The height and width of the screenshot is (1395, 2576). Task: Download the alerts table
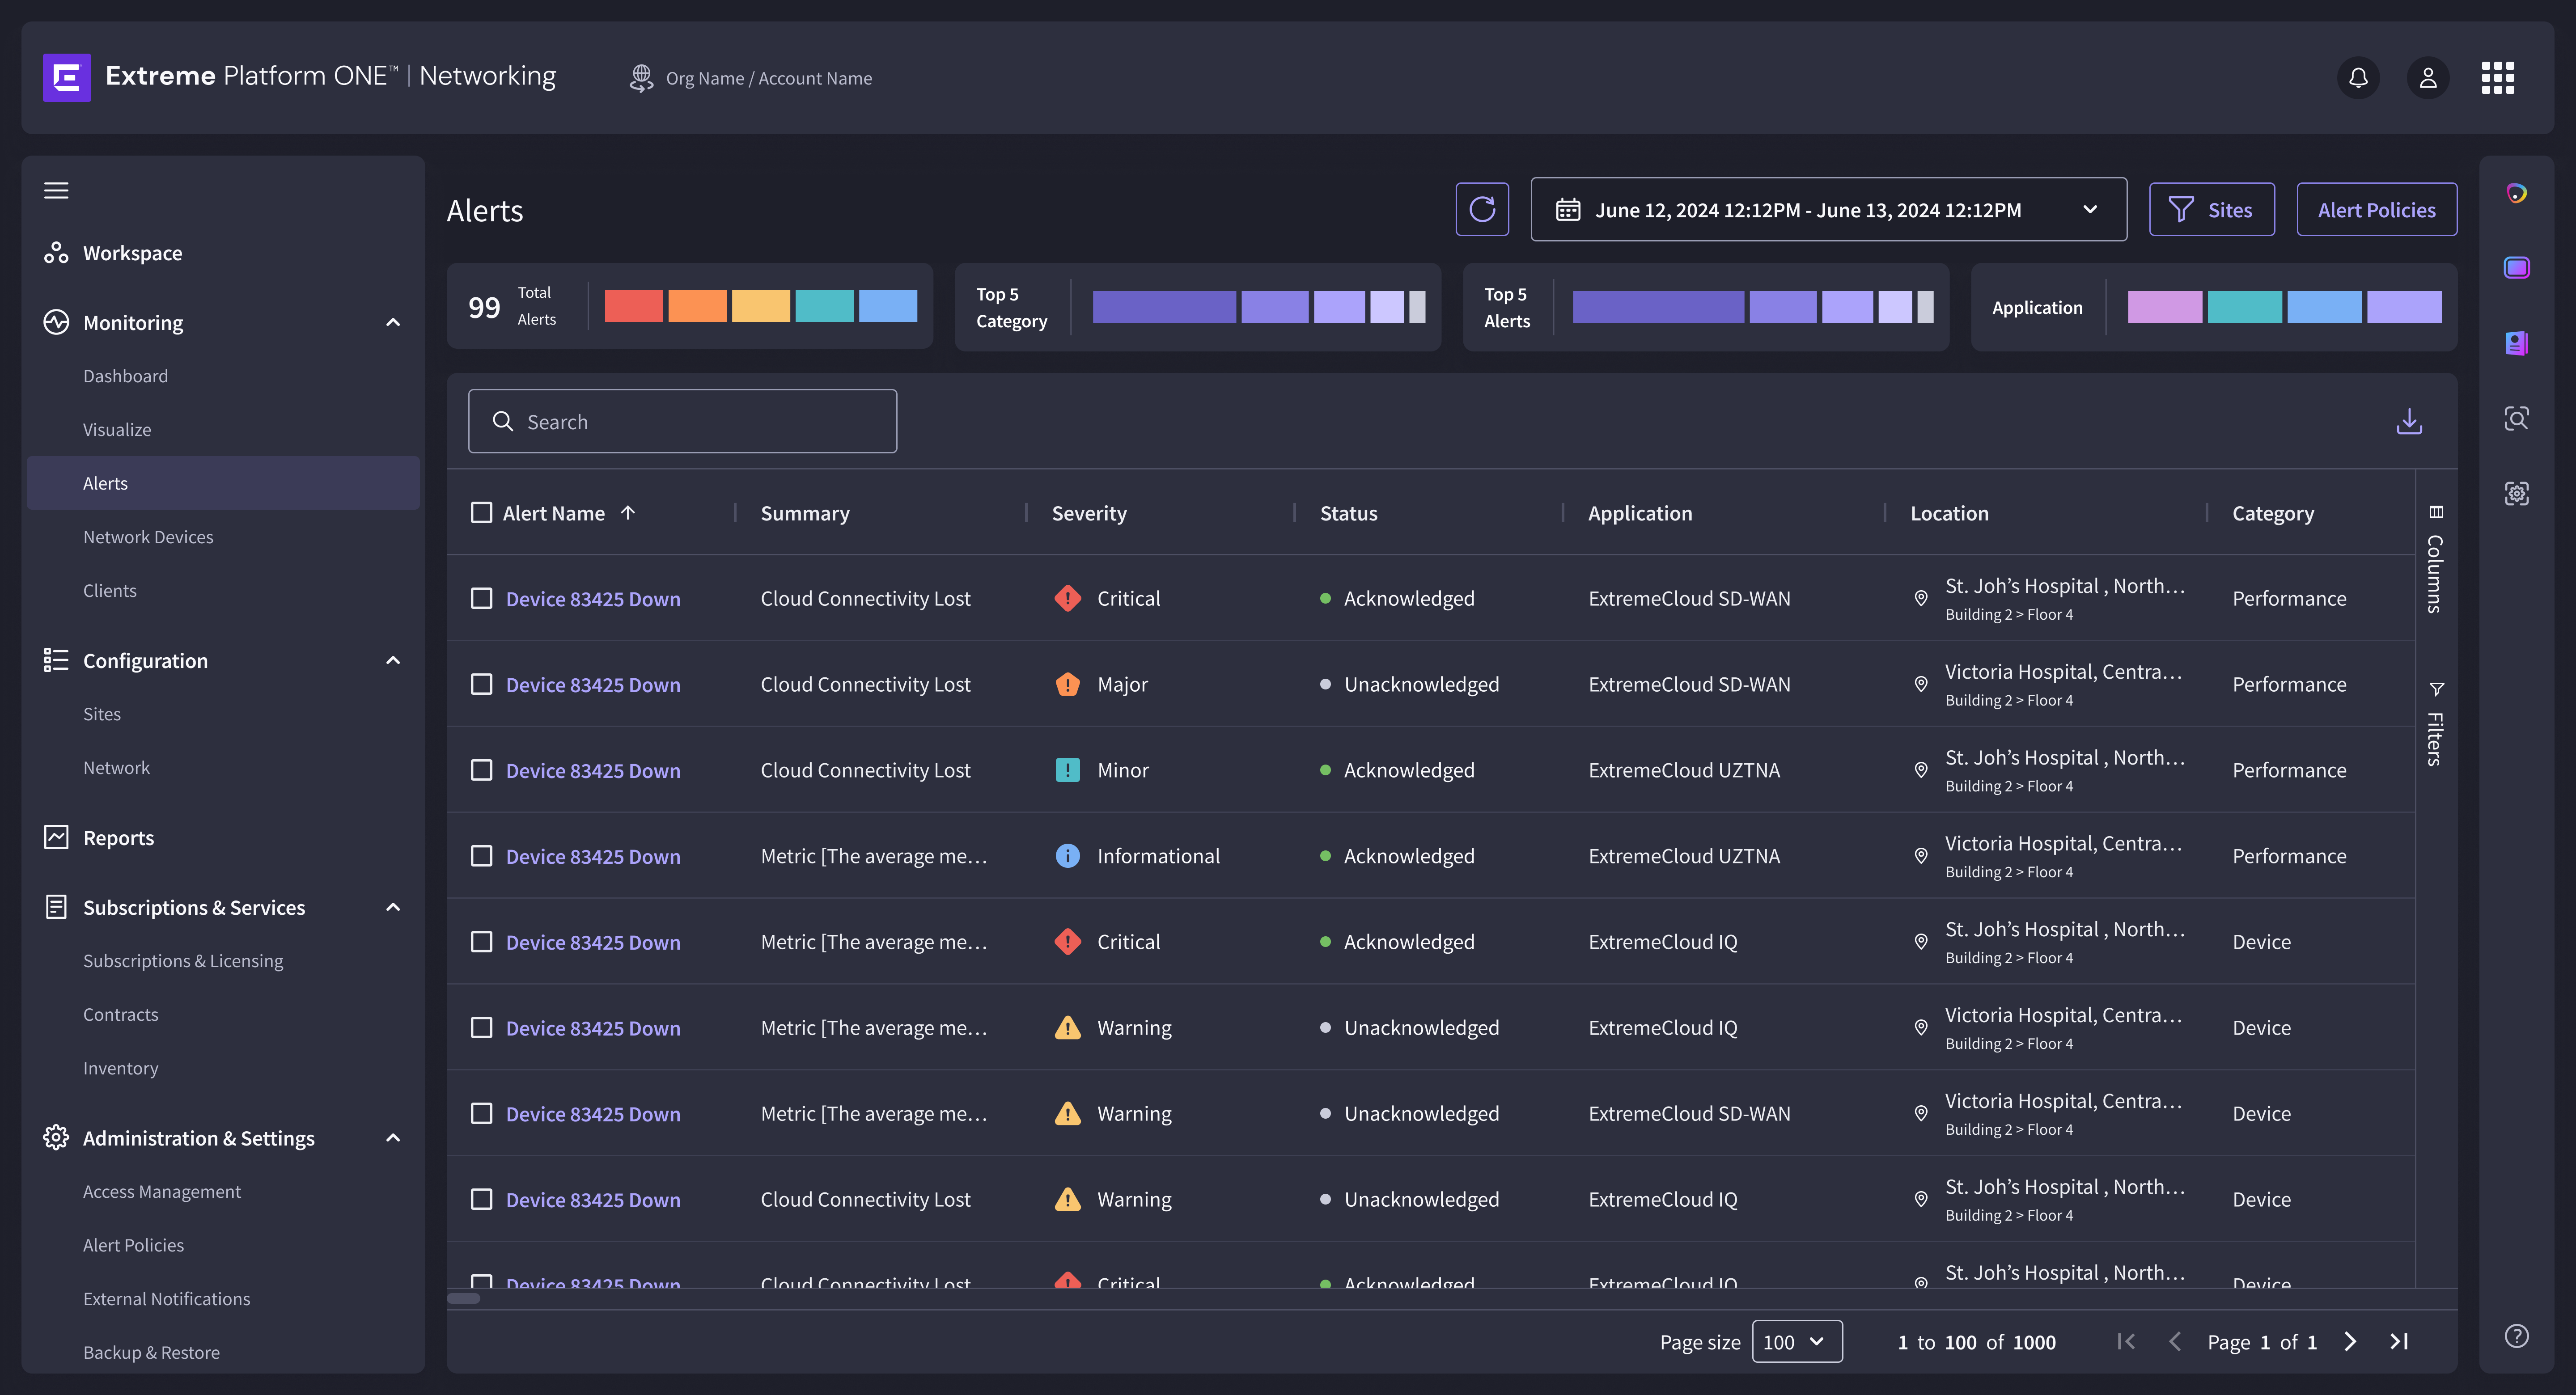click(2409, 421)
